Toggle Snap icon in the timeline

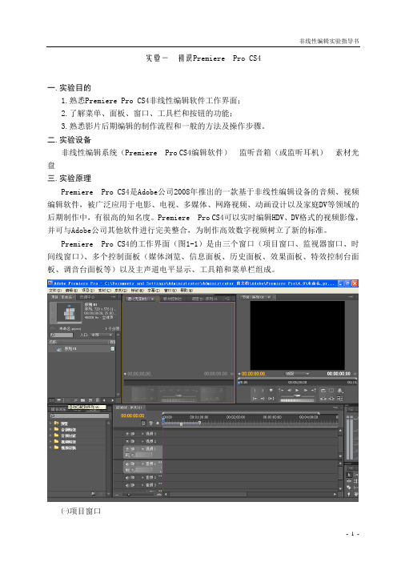coord(144,423)
